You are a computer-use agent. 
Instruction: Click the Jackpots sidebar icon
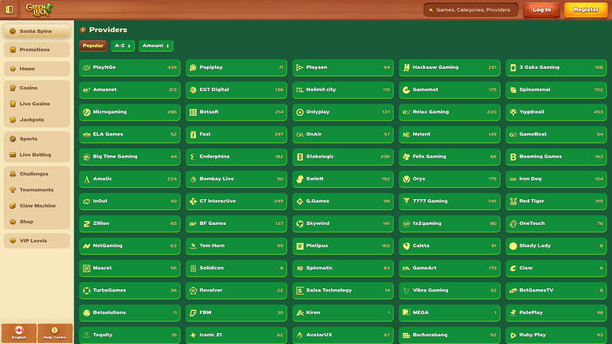point(13,120)
